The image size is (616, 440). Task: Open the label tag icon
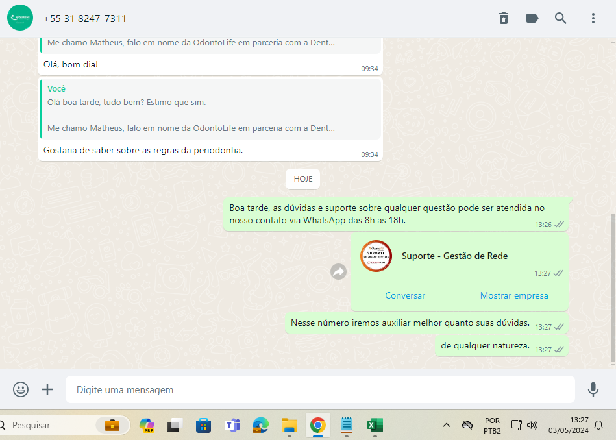pos(532,18)
